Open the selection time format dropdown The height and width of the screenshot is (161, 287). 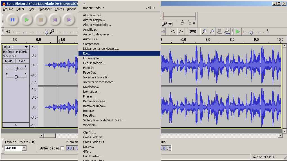point(170,148)
